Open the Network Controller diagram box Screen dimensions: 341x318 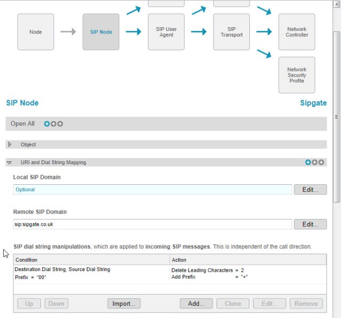coord(297,32)
